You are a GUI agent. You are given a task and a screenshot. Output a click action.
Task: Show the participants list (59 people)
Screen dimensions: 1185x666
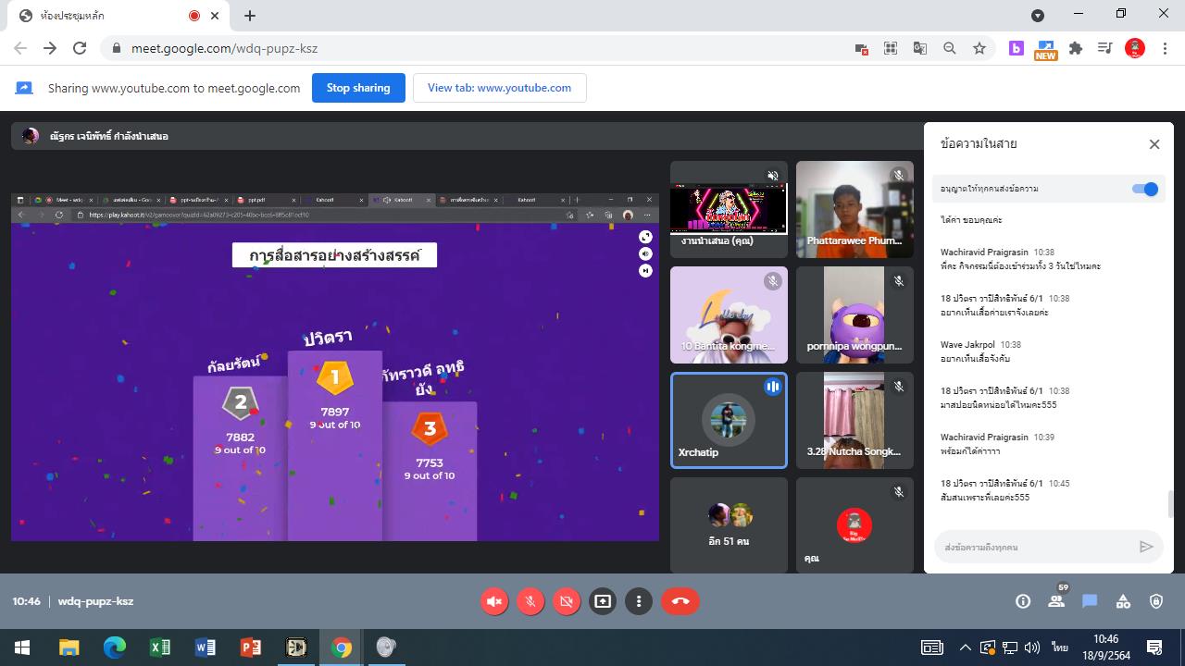[1056, 601]
